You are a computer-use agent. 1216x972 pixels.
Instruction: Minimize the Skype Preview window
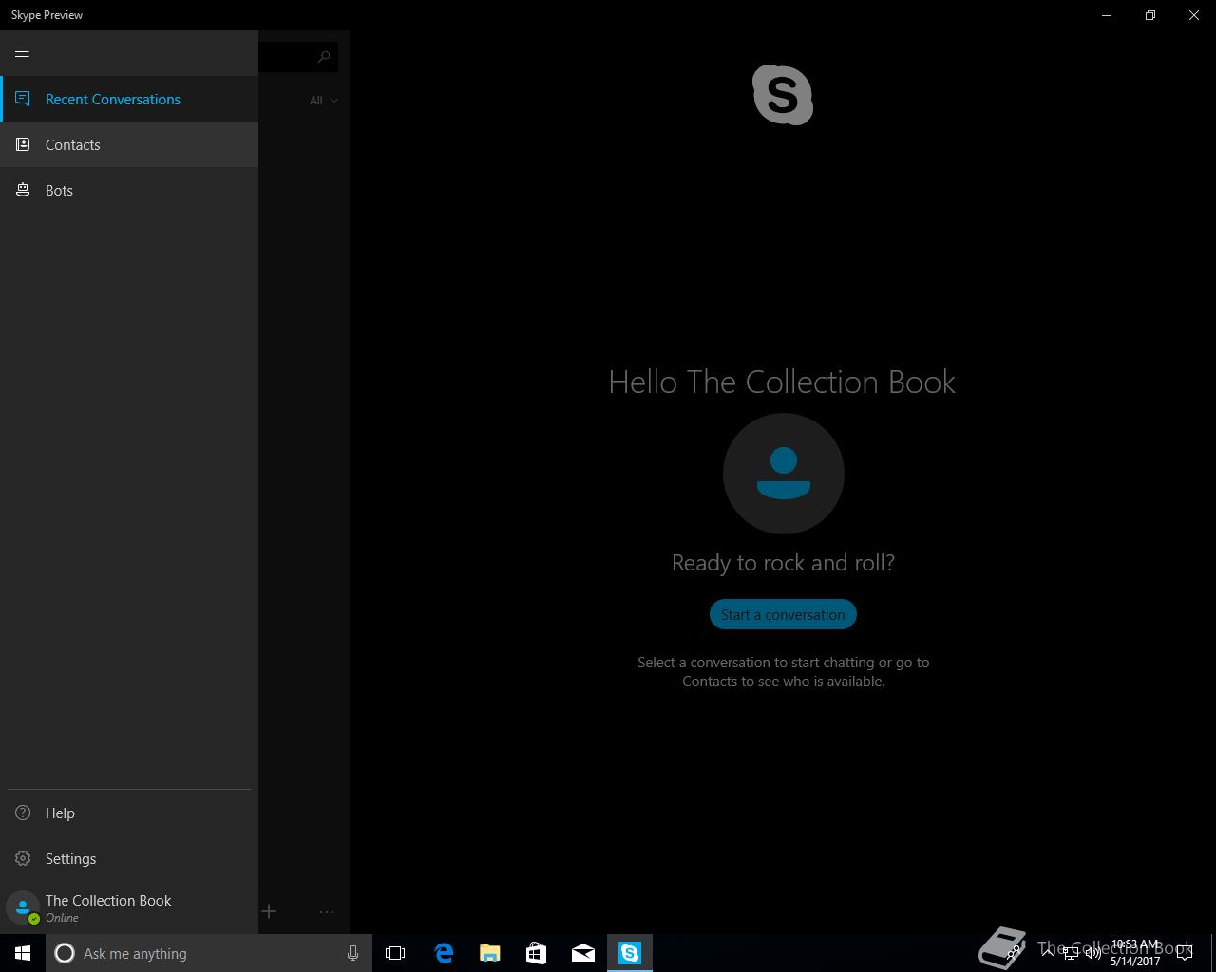1107,15
